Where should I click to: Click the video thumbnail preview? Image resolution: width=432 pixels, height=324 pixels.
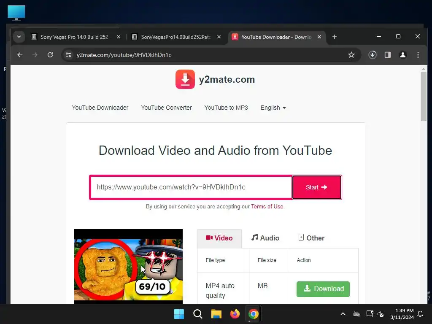pyautogui.click(x=128, y=266)
